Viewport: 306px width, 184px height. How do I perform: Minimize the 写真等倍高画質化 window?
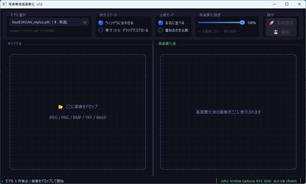[x=274, y=4]
